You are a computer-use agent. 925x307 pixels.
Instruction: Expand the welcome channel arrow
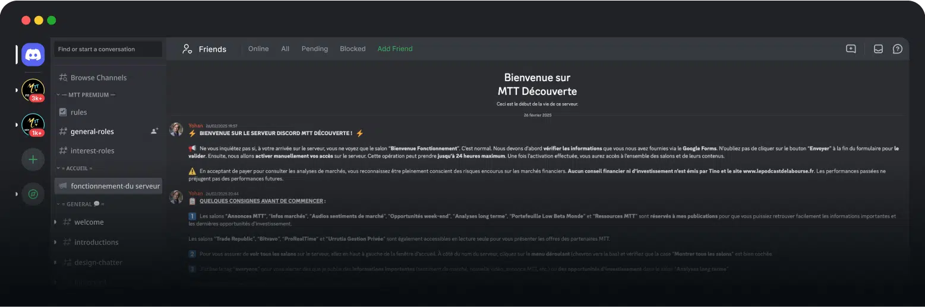click(55, 222)
